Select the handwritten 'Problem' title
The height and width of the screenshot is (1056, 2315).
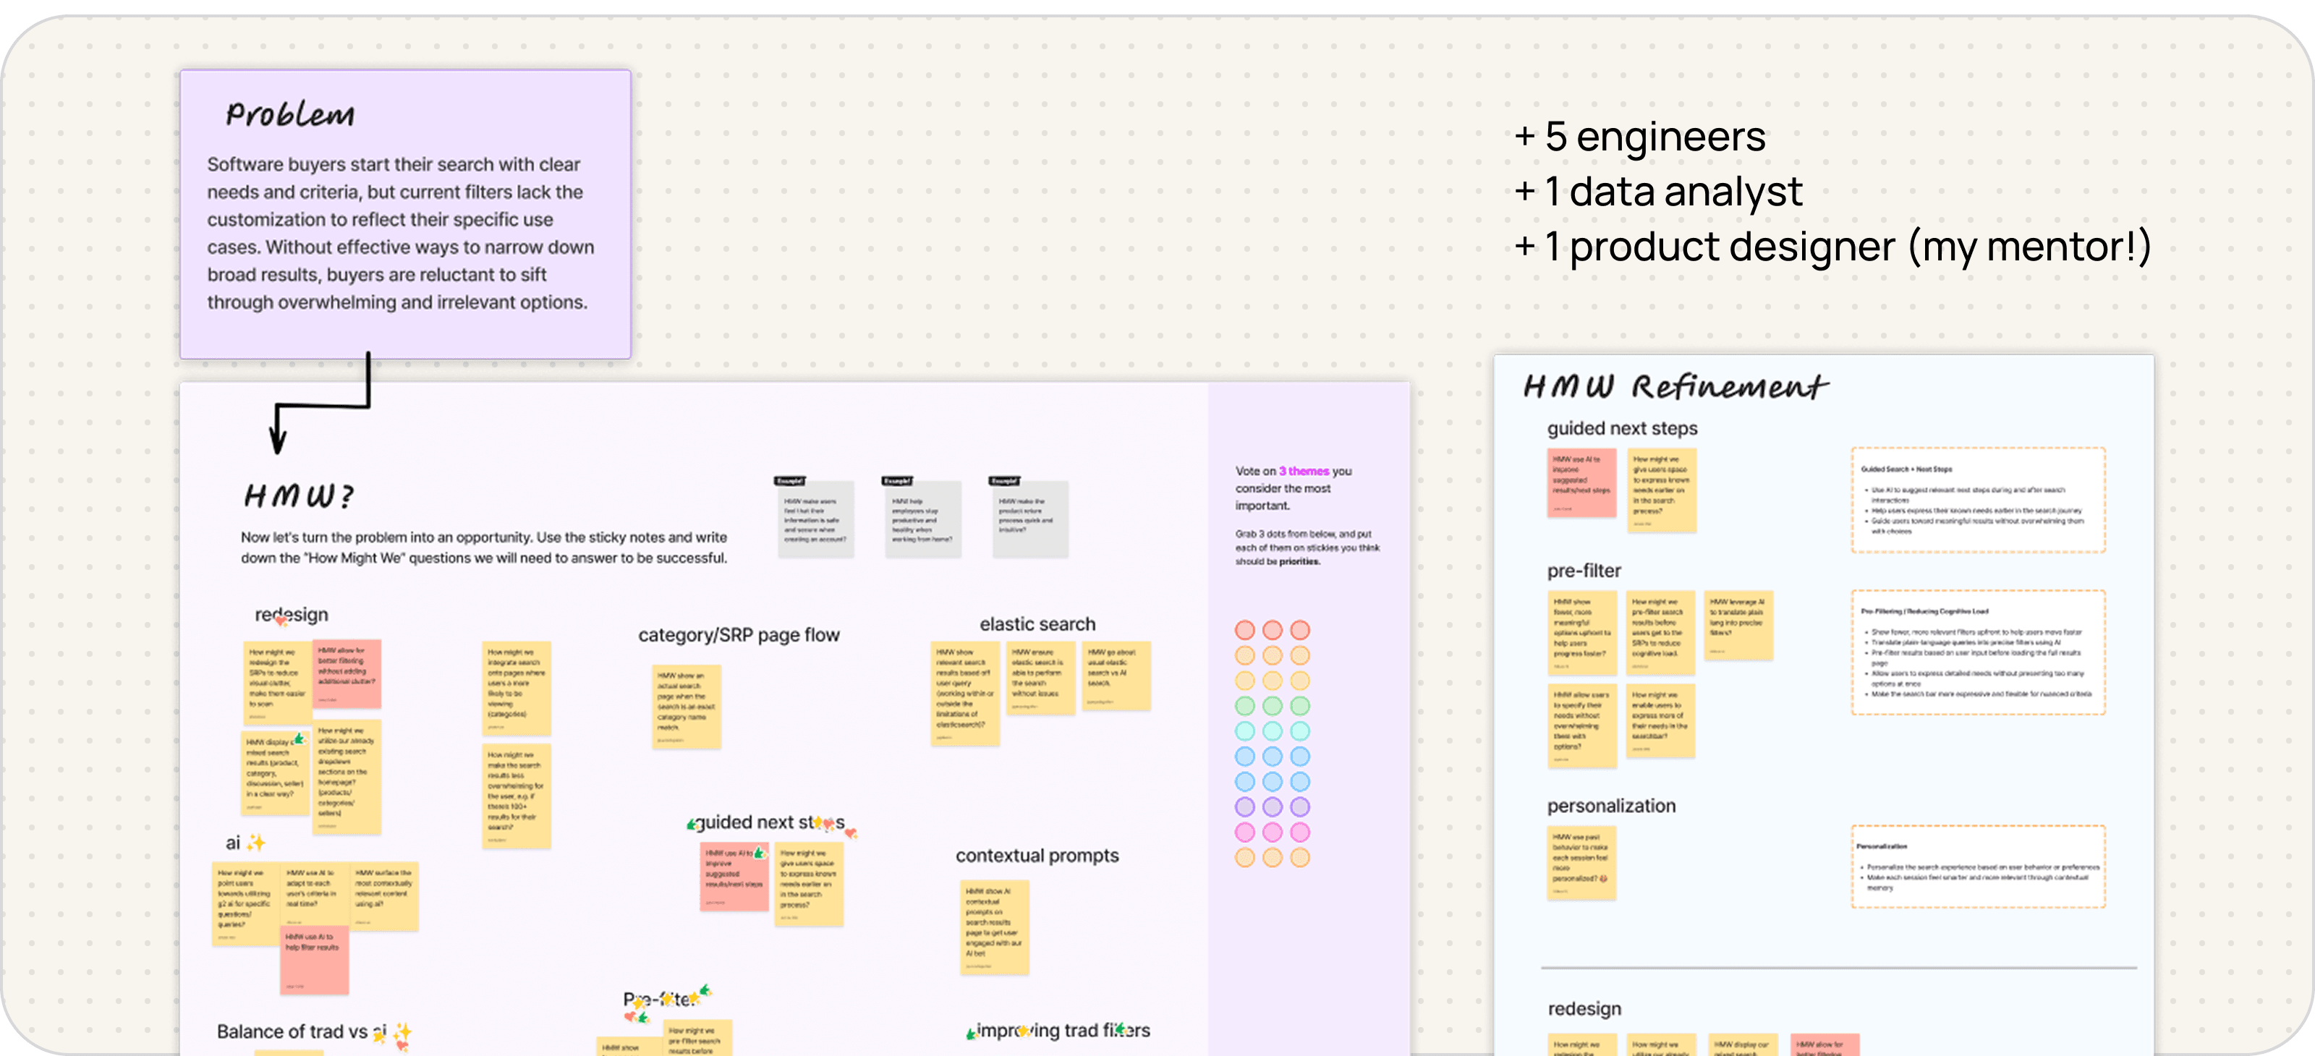coord(290,114)
